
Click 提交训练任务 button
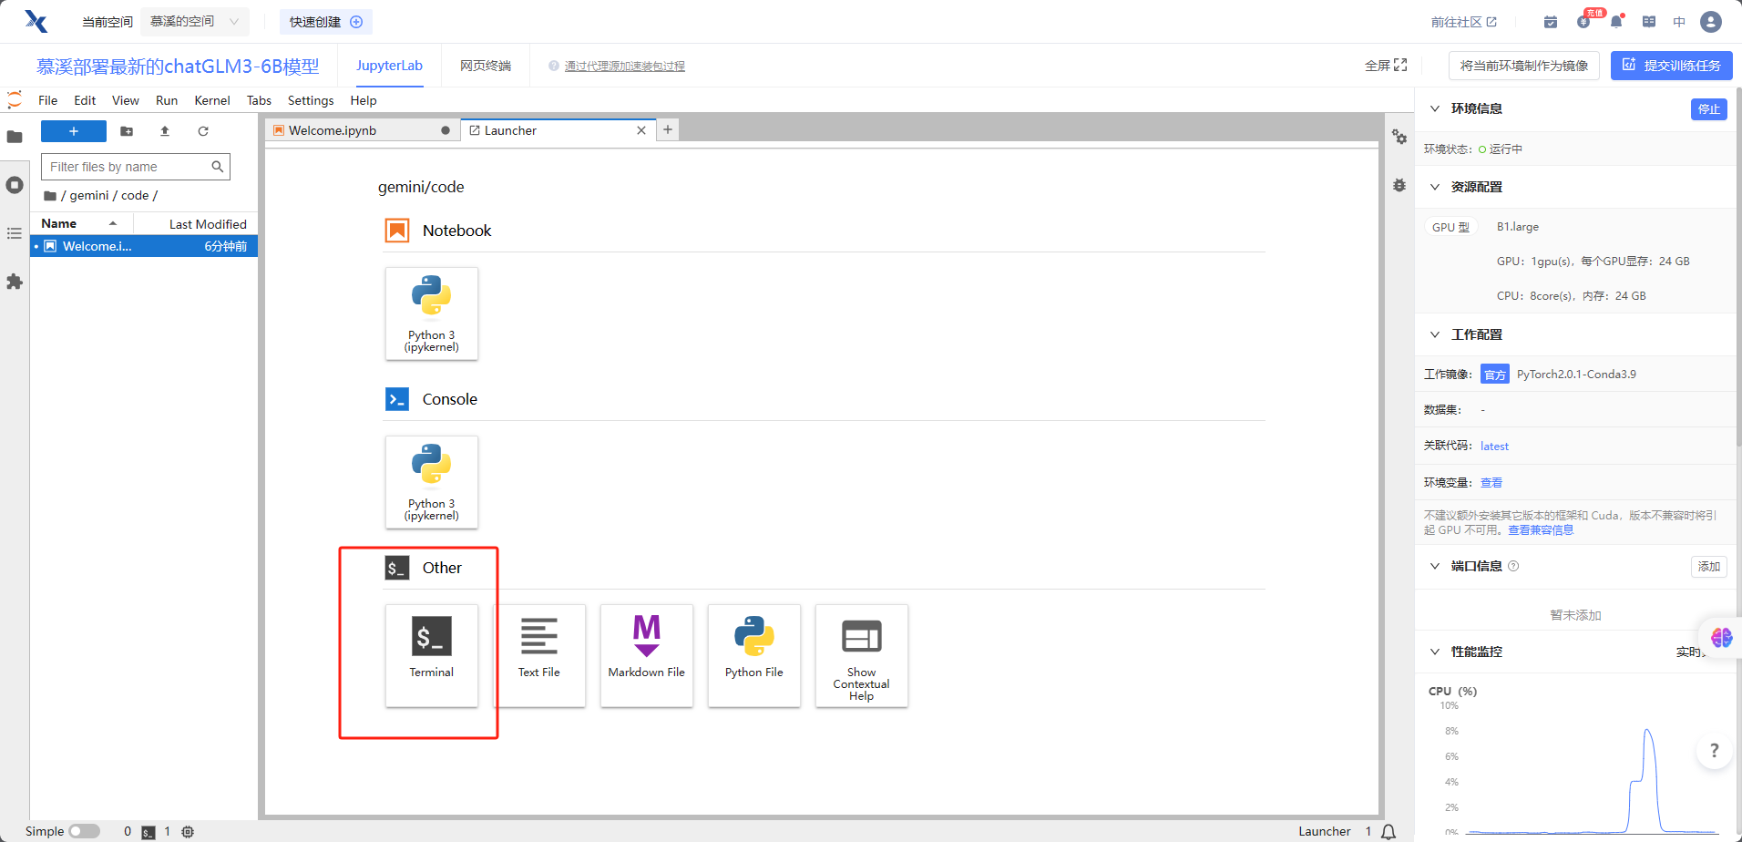point(1671,66)
